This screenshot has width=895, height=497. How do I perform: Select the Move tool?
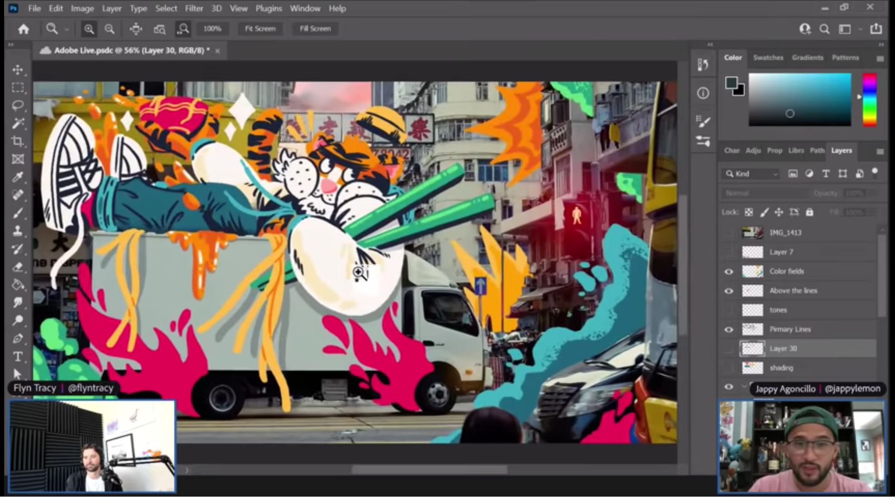coord(18,70)
